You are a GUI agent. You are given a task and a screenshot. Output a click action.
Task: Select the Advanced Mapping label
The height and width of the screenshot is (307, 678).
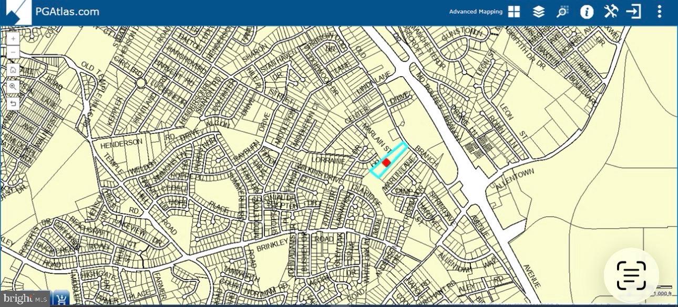[x=475, y=12]
